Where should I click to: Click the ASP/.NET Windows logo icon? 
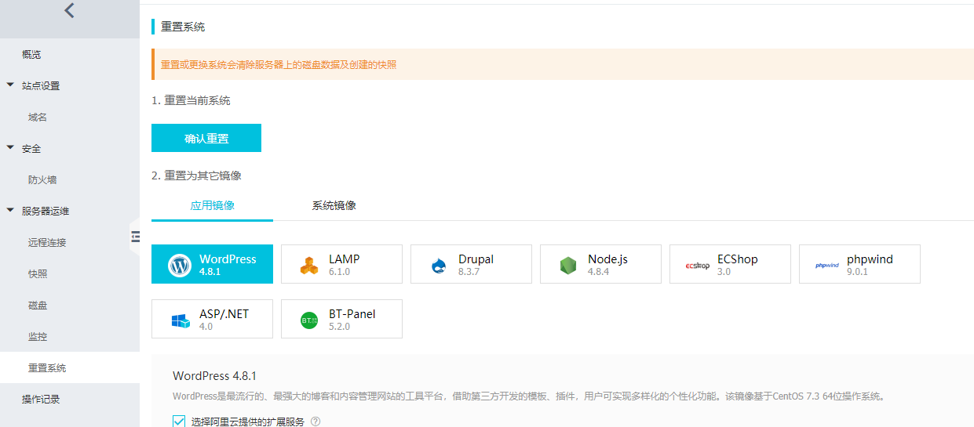(x=180, y=320)
